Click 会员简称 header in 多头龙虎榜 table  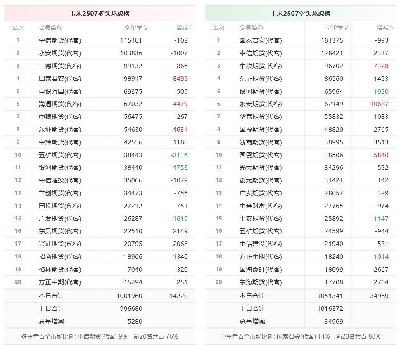click(51, 28)
